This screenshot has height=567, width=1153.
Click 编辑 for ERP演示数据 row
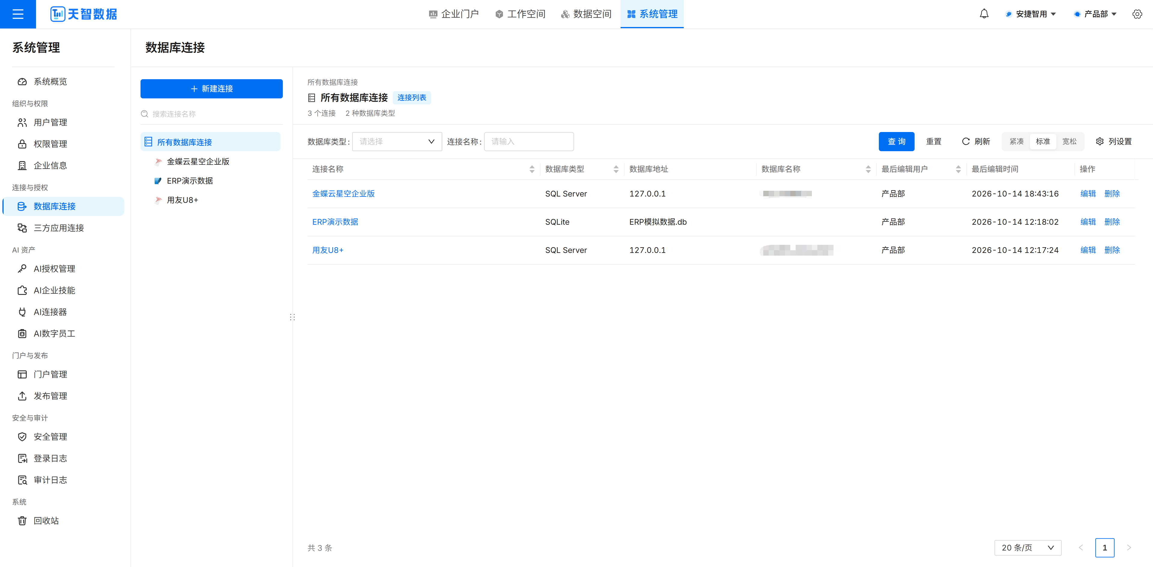1088,222
